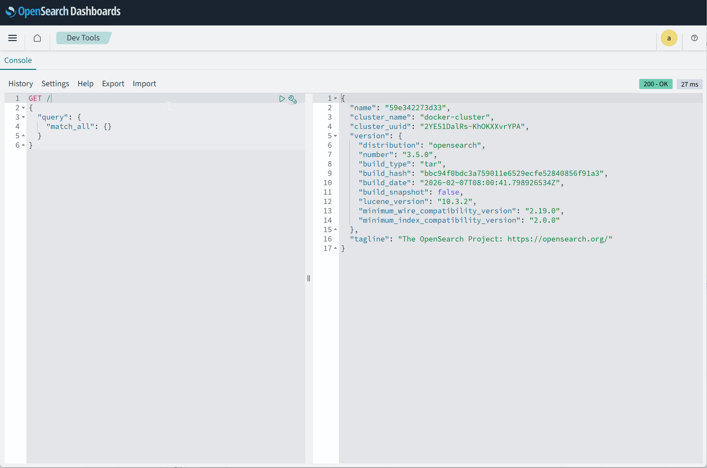Toggle fold arrow at editor line 5
The image size is (707, 468).
tap(23, 136)
